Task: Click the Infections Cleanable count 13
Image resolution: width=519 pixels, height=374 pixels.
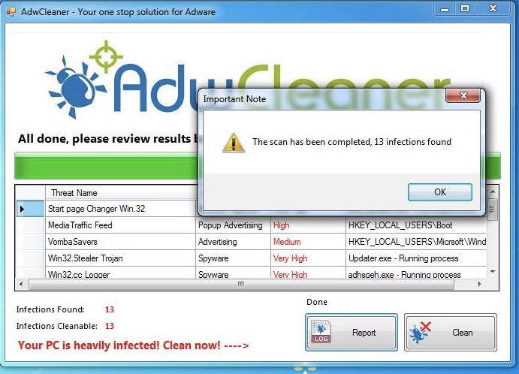Action: point(110,326)
